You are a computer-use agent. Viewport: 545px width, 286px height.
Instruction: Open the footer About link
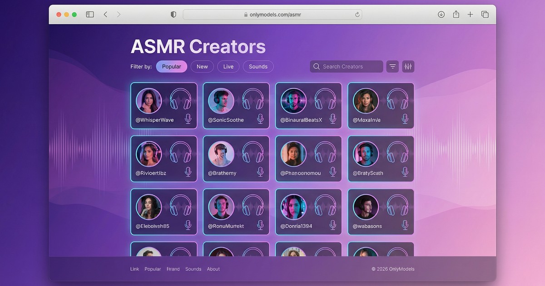tap(213, 269)
